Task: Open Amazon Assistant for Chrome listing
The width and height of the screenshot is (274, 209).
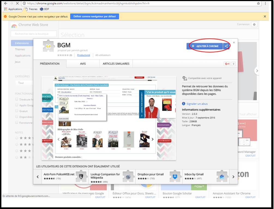Action: [231, 193]
